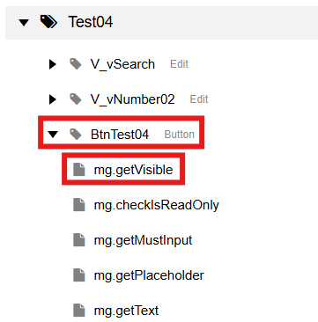
Task: Choose the mg.getPlaceholder entry
Action: pyautogui.click(x=149, y=275)
